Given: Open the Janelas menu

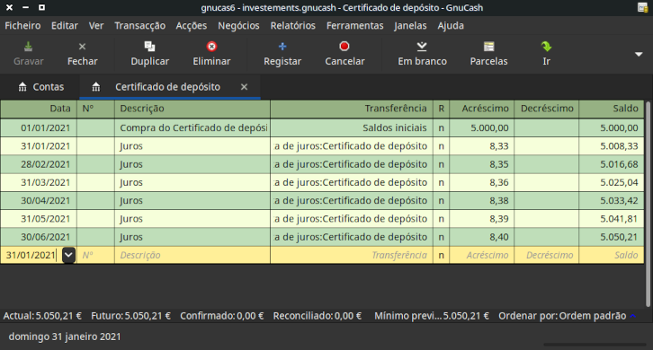Looking at the screenshot, I should [410, 26].
